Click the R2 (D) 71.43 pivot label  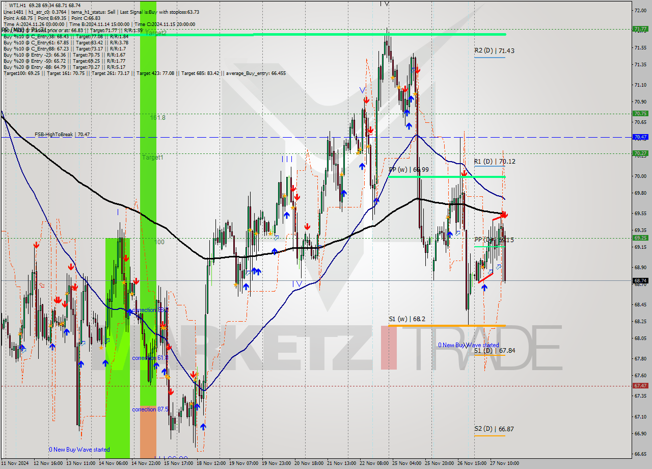tap(494, 50)
